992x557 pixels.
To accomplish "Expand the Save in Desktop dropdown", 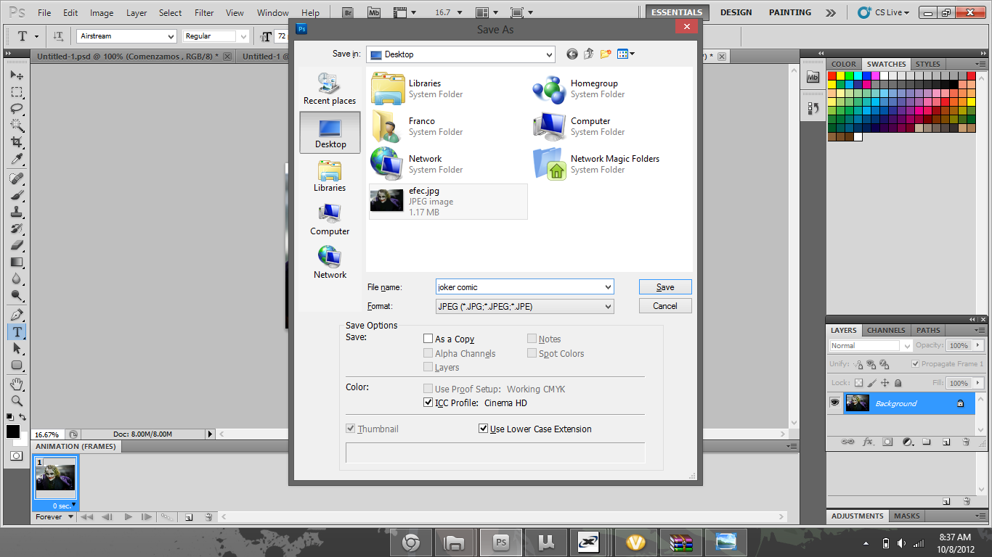I will [x=460, y=54].
